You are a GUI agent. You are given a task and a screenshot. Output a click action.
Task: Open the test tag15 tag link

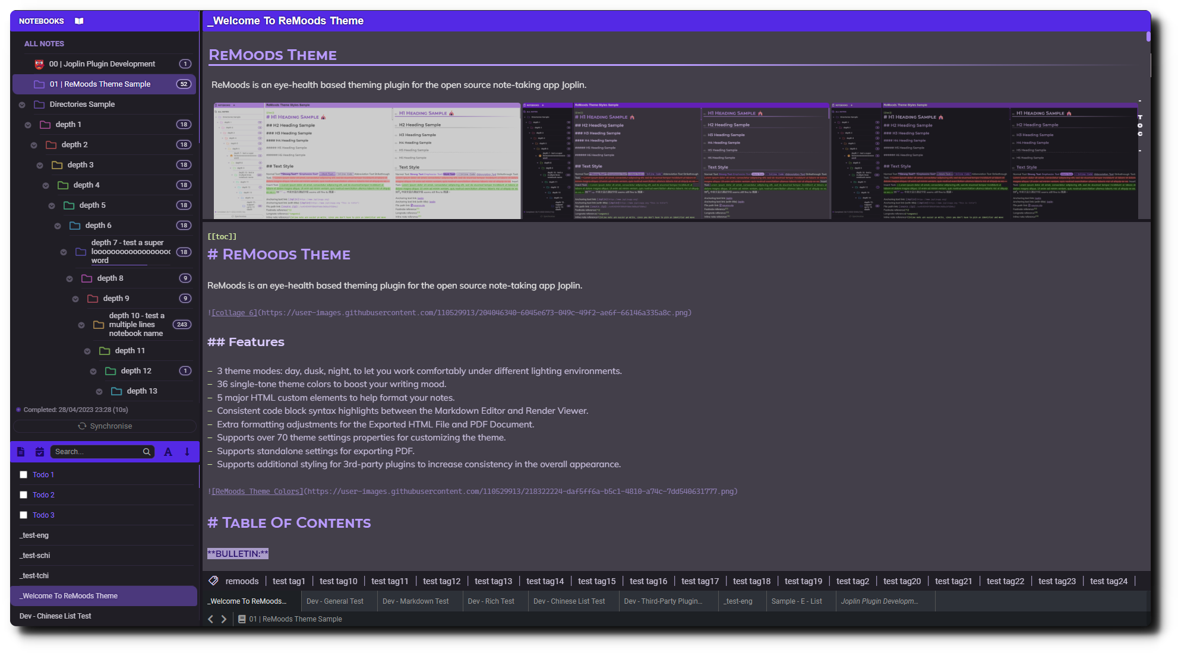596,581
